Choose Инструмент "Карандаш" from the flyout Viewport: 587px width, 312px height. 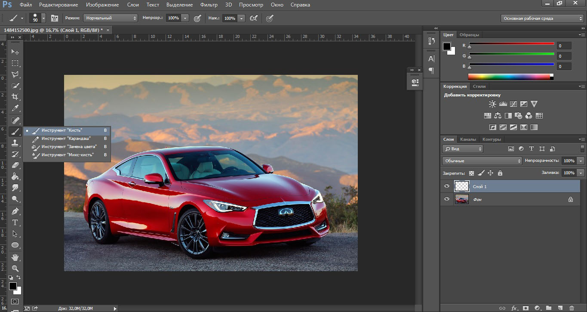67,138
